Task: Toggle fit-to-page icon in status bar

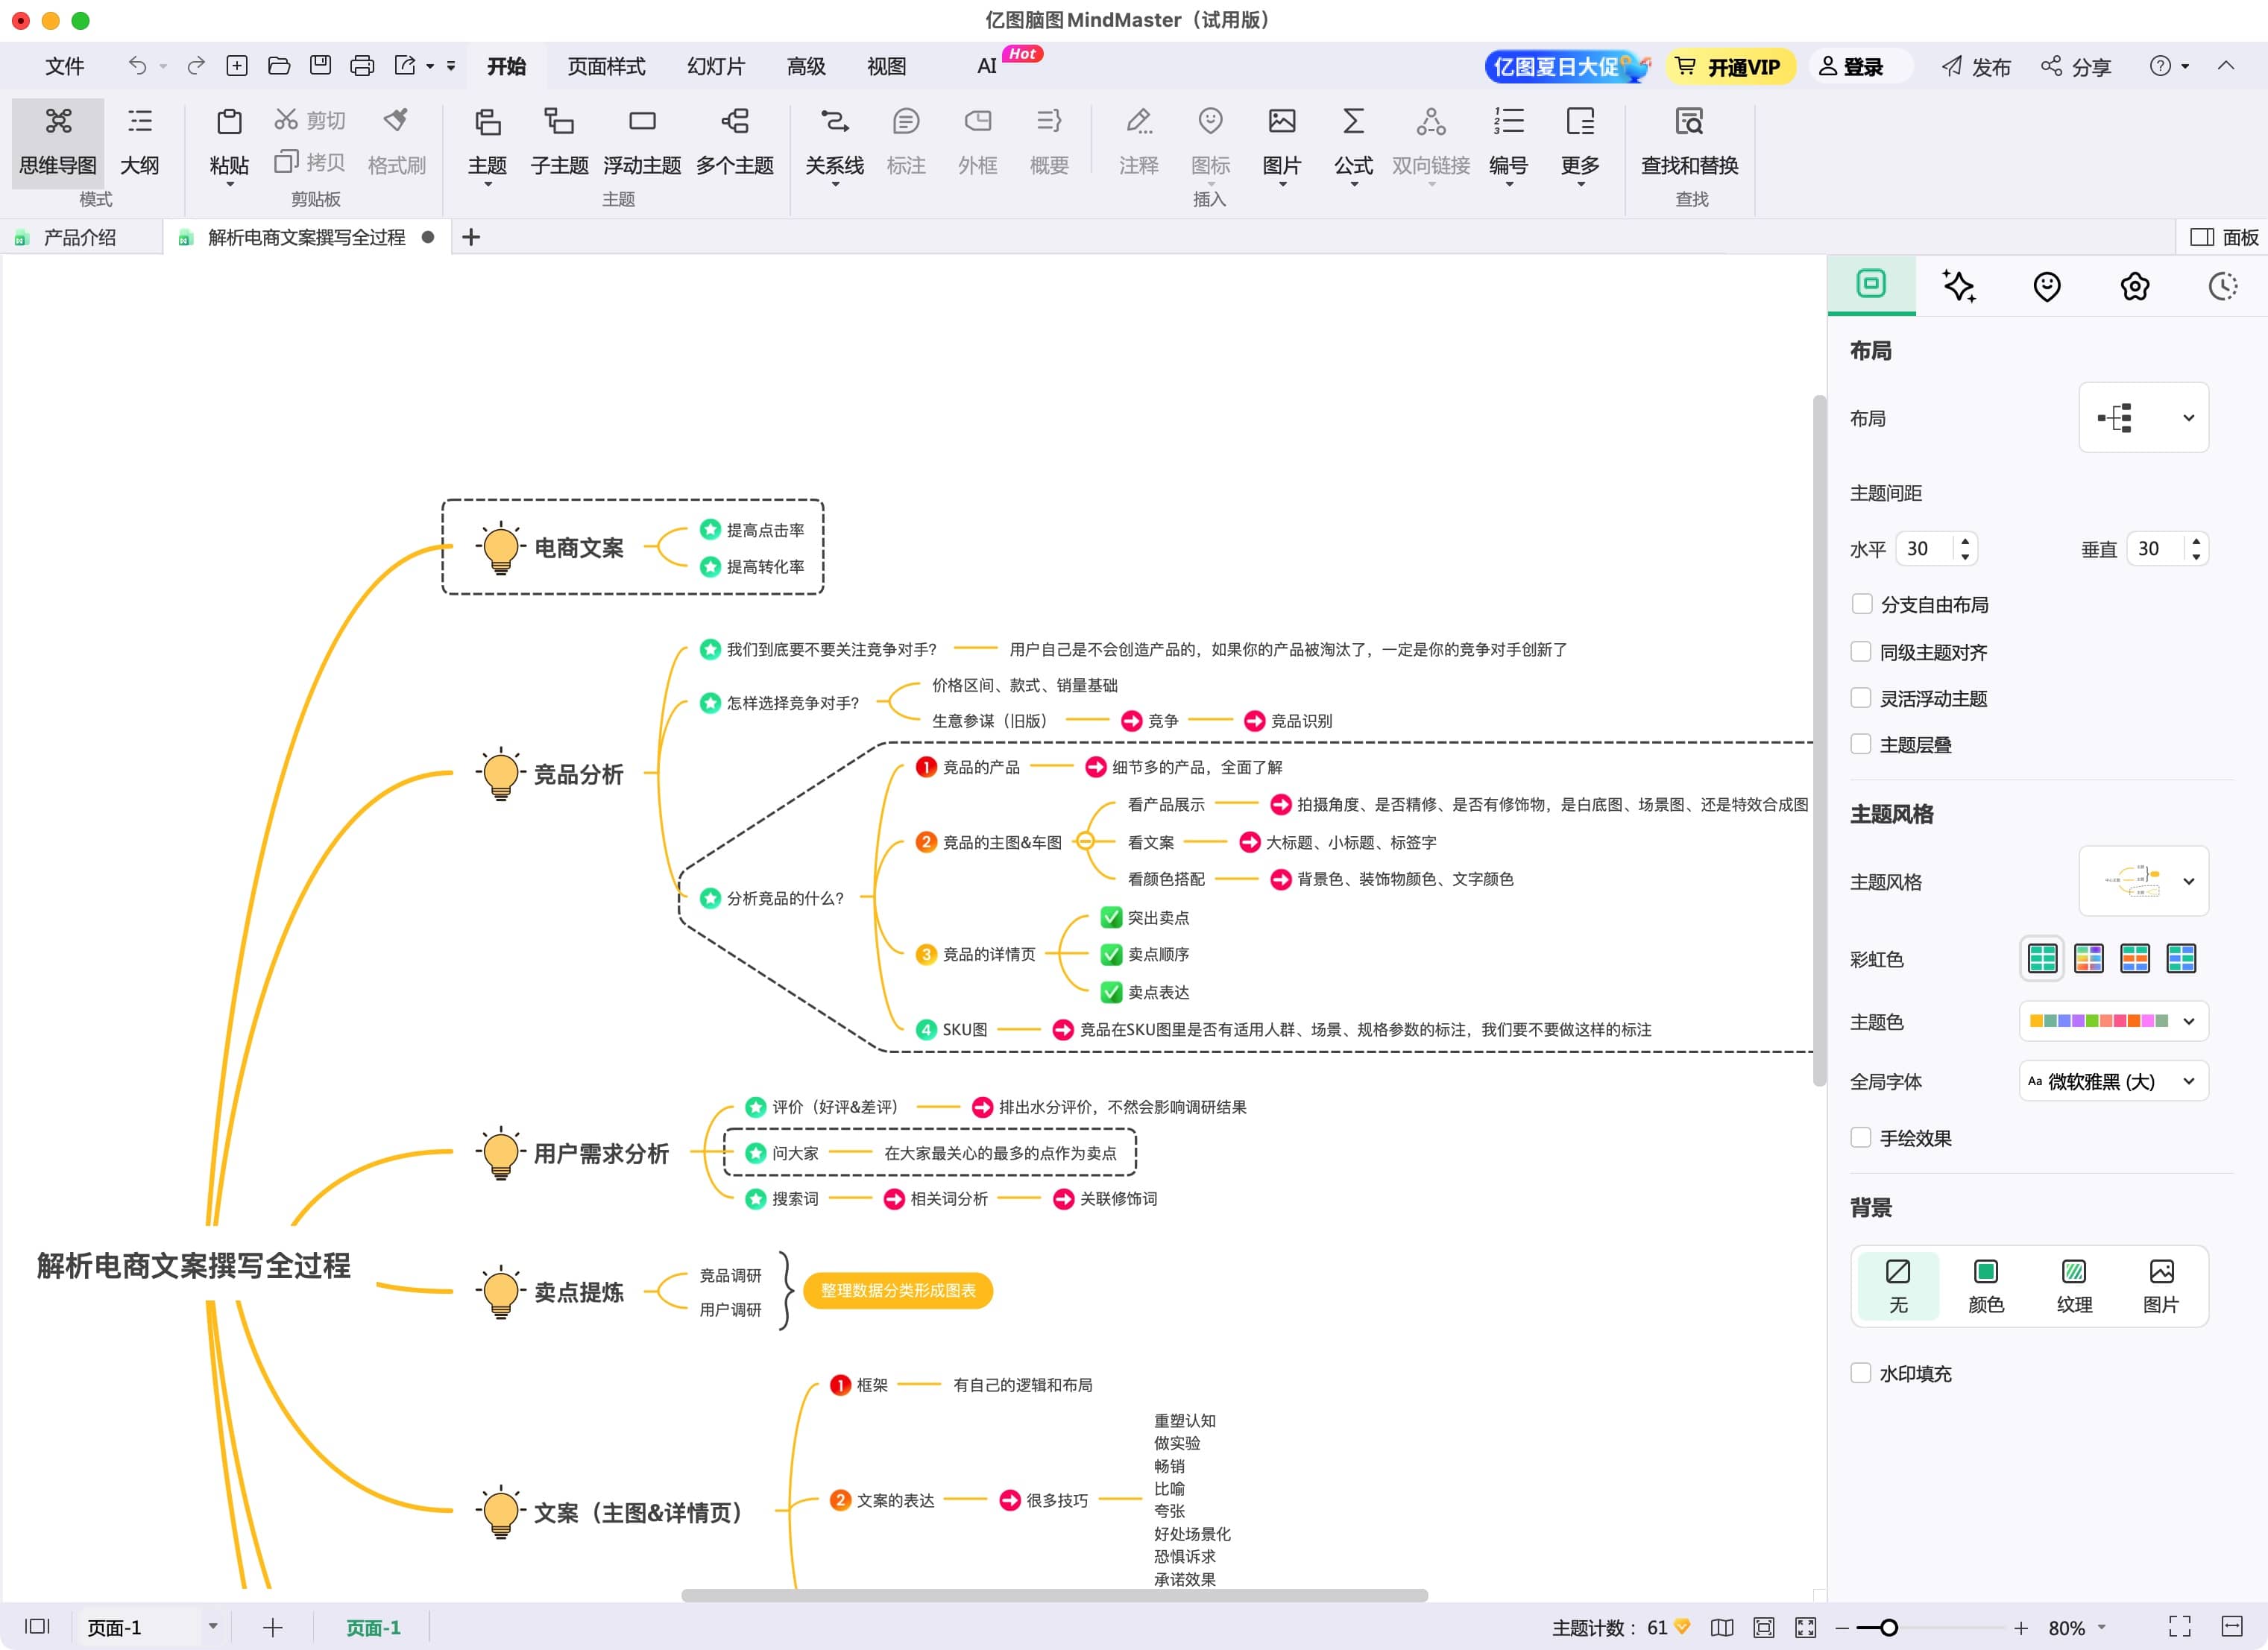Action: (1764, 1627)
